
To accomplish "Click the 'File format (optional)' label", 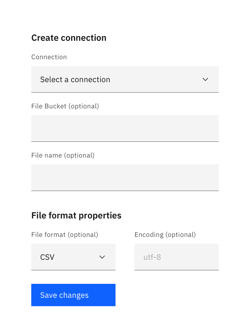I will tap(65, 235).
